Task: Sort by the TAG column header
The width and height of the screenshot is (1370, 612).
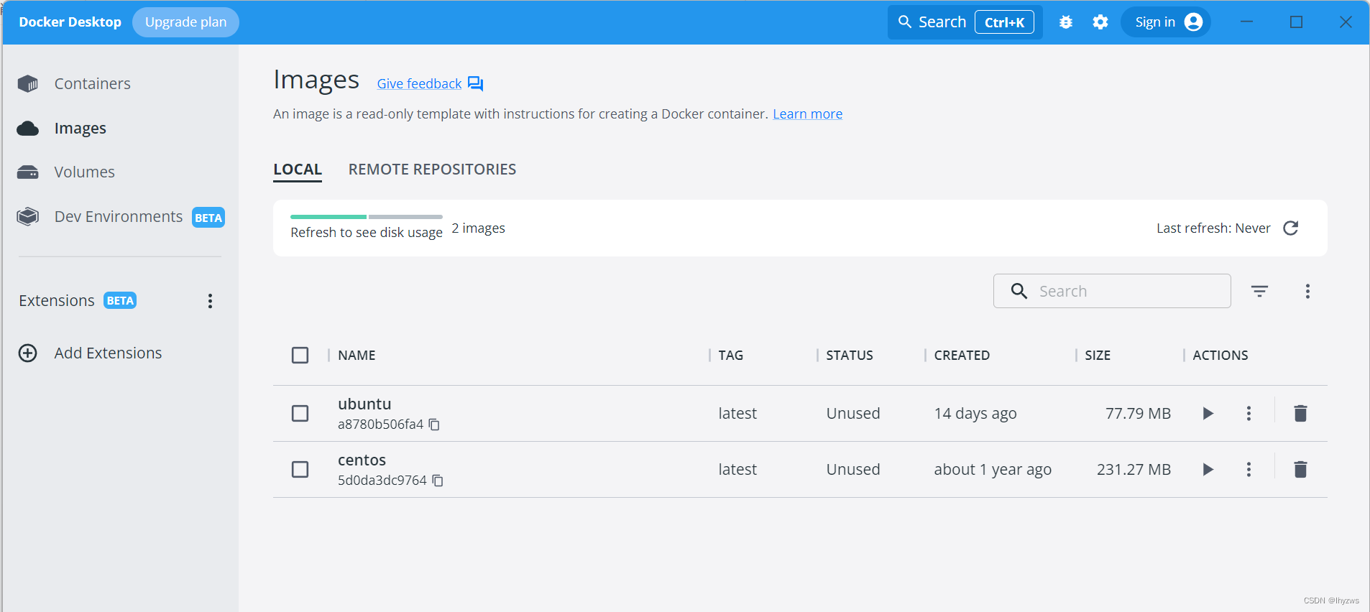Action: point(731,356)
